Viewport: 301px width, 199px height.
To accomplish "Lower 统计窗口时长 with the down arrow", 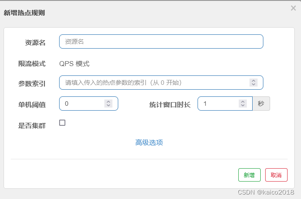I will coord(243,106).
